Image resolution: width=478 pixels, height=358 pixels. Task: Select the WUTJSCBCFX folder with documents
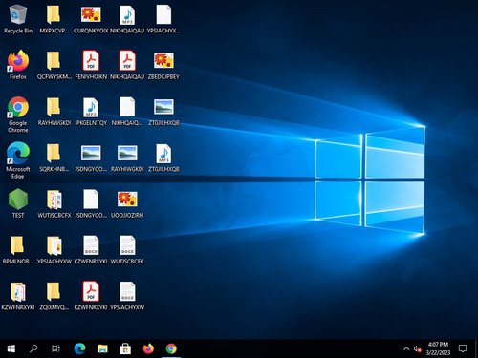click(x=54, y=203)
